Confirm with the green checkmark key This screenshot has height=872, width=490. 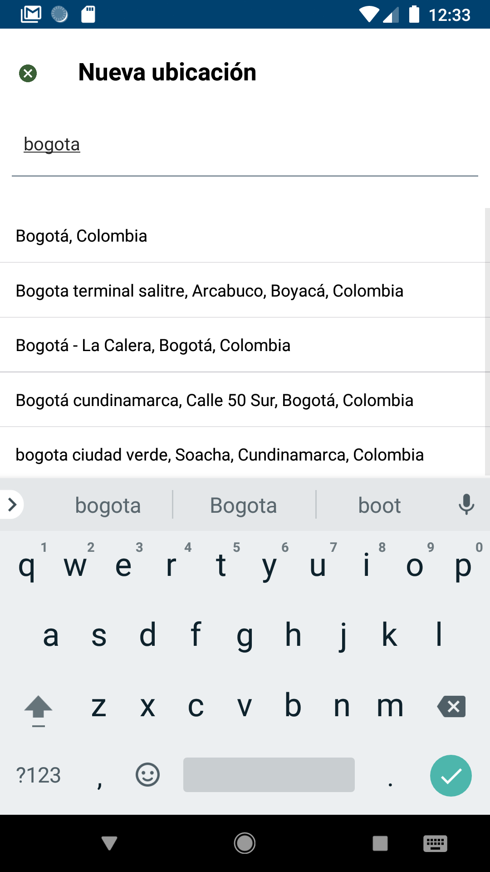pyautogui.click(x=451, y=775)
